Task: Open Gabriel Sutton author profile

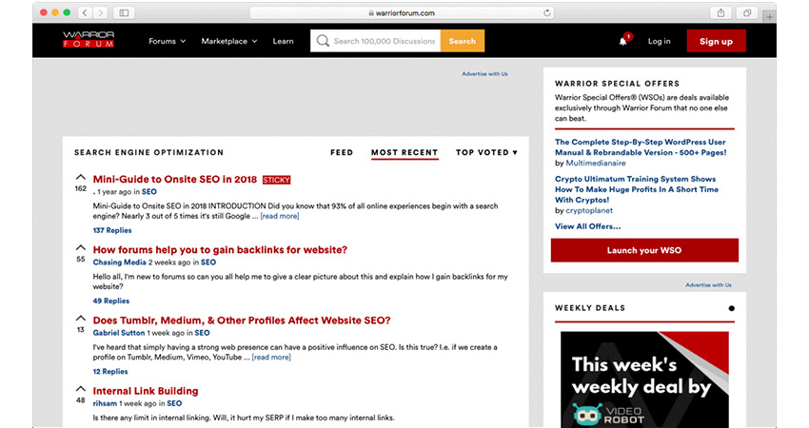Action: tap(119, 333)
